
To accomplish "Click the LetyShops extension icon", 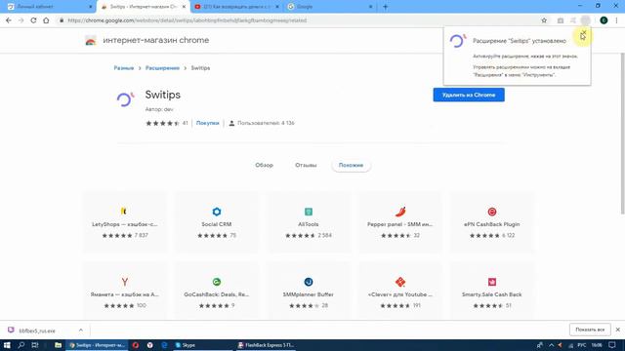I will click(124, 212).
